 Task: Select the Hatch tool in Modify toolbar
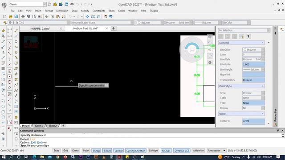[3, 68]
